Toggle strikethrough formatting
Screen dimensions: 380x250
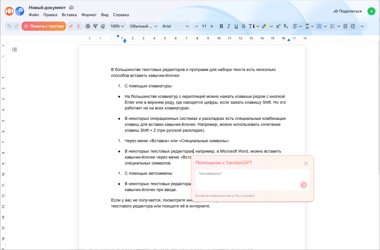(244, 26)
